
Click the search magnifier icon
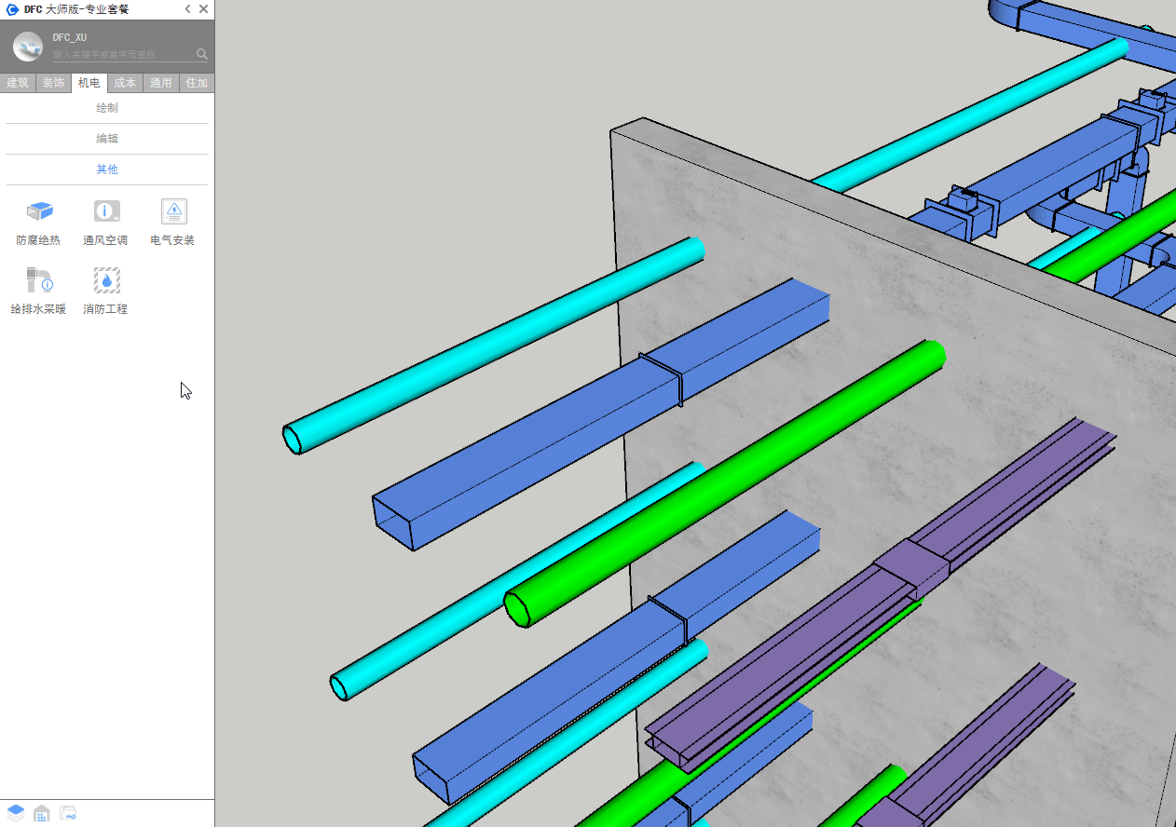(202, 54)
